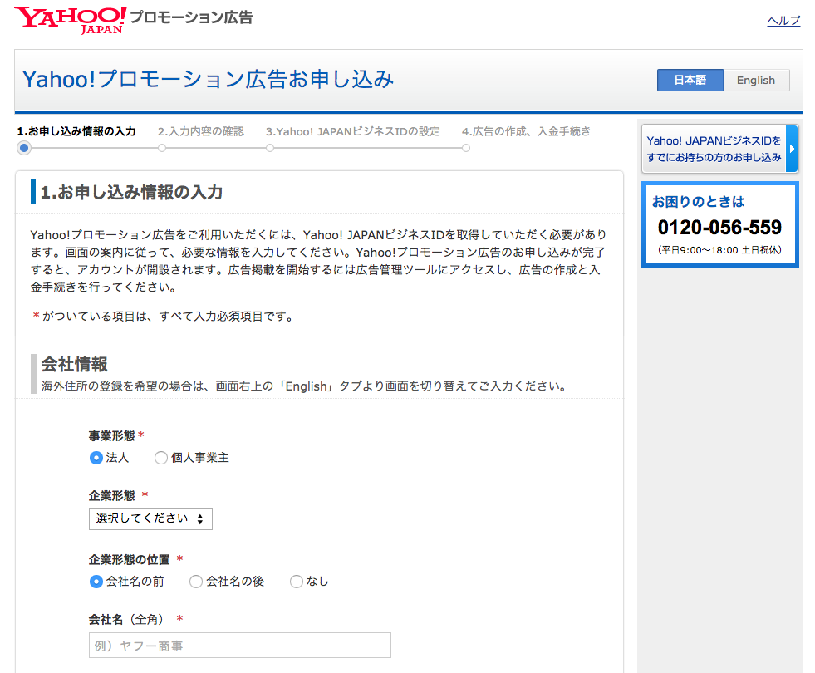Open the Yahoo! JAPANビジネスID existing-holder application button
This screenshot has height=673, width=815.
(x=719, y=149)
